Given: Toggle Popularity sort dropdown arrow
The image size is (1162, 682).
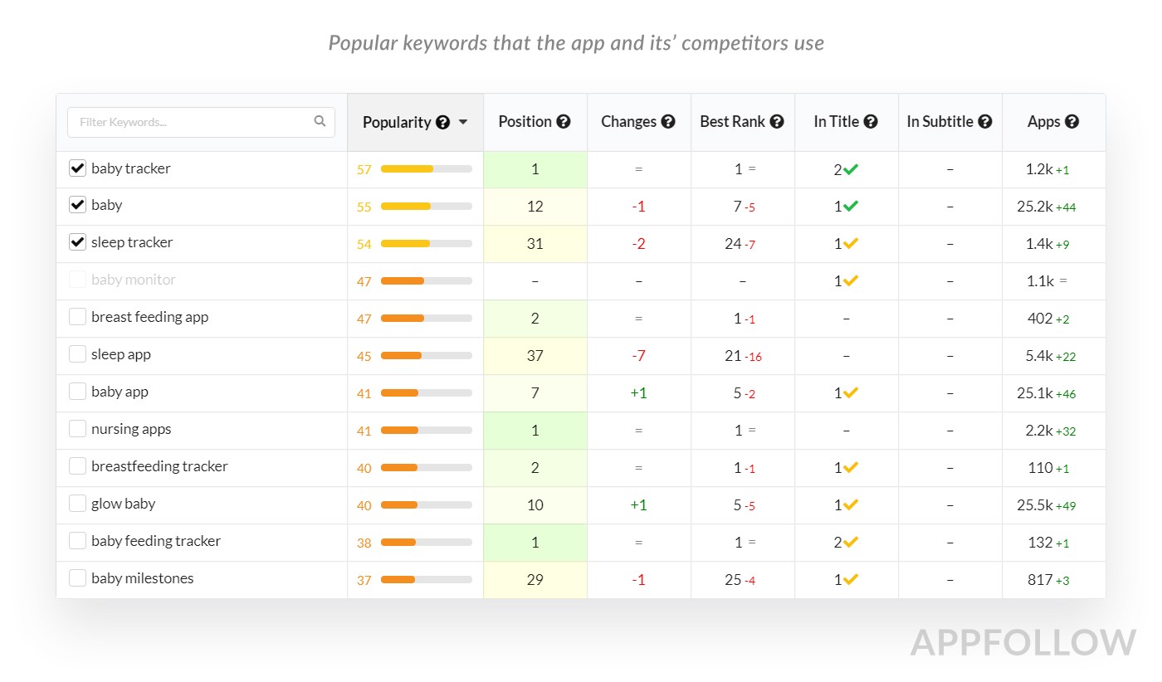Looking at the screenshot, I should pyautogui.click(x=463, y=122).
